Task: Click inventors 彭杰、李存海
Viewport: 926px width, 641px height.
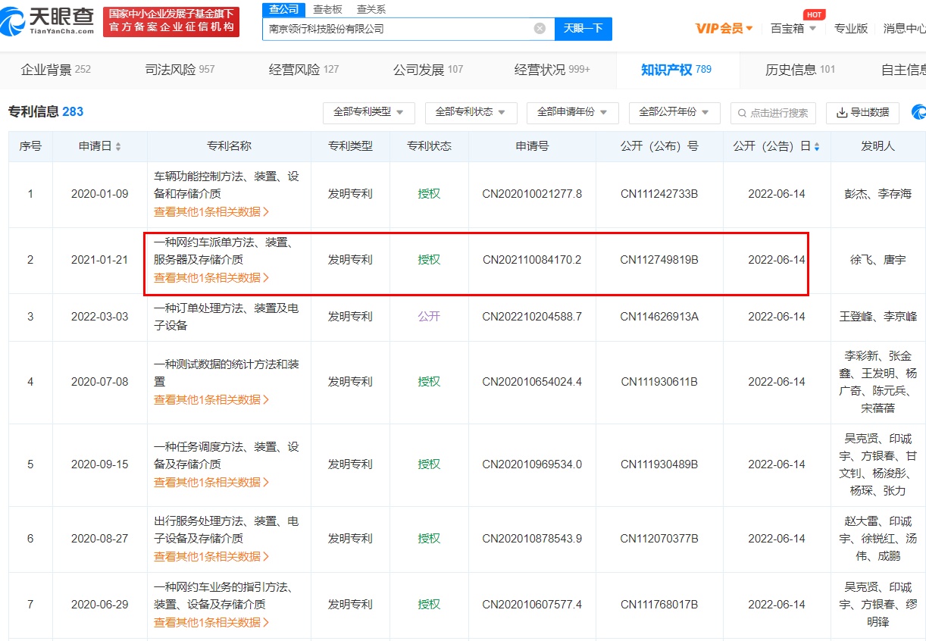Action: [878, 194]
